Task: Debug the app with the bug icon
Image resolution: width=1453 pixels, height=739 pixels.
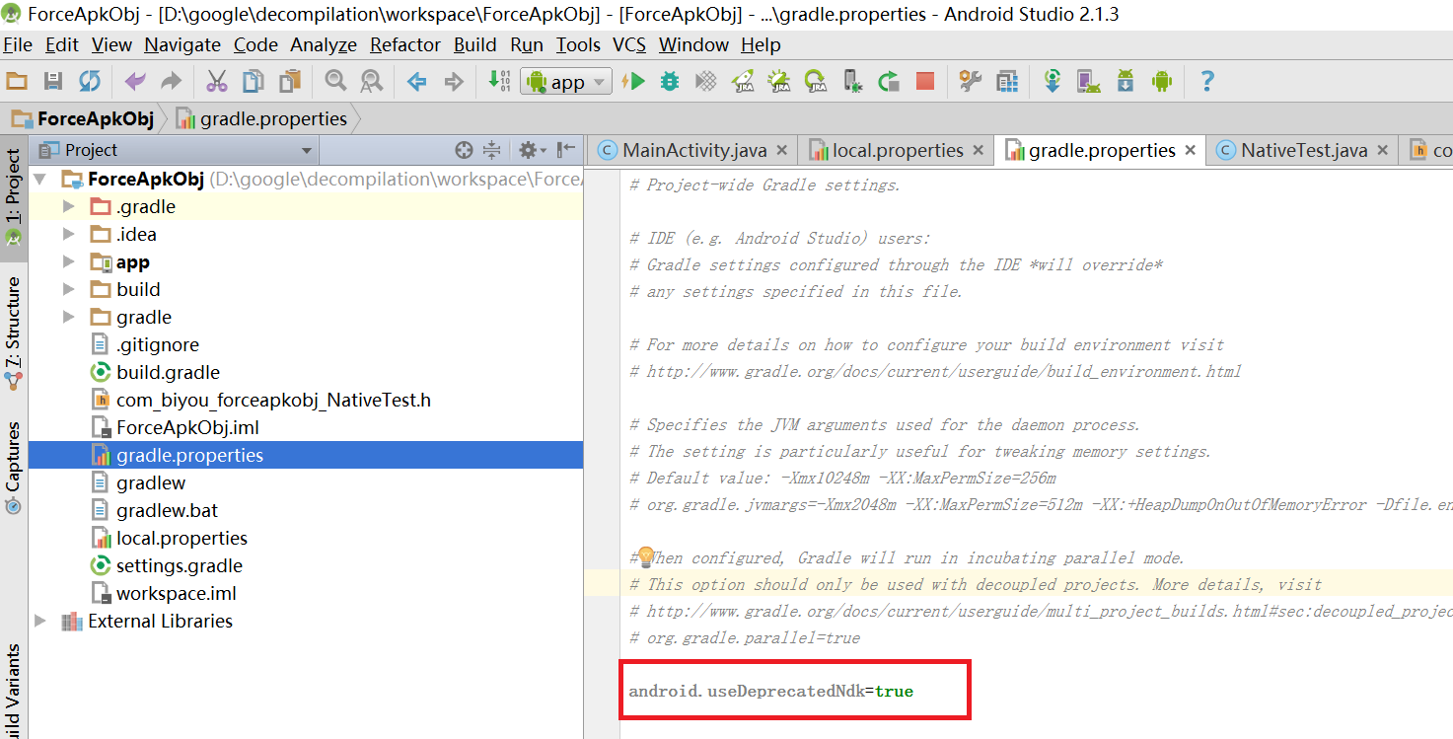Action: 670,81
